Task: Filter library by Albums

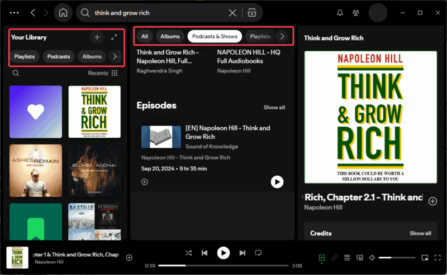Action: click(92, 56)
